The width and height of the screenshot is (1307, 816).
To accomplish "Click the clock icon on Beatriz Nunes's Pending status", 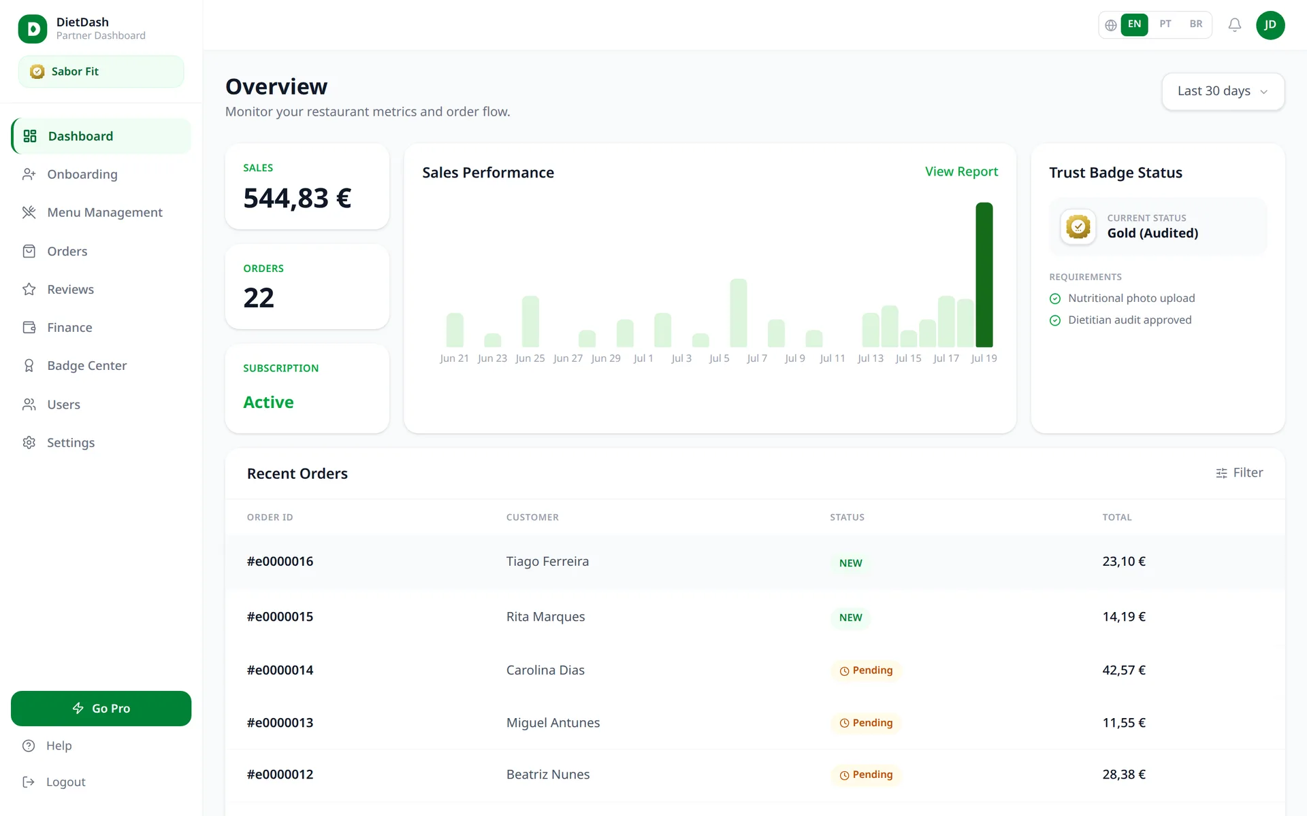I will [844, 775].
